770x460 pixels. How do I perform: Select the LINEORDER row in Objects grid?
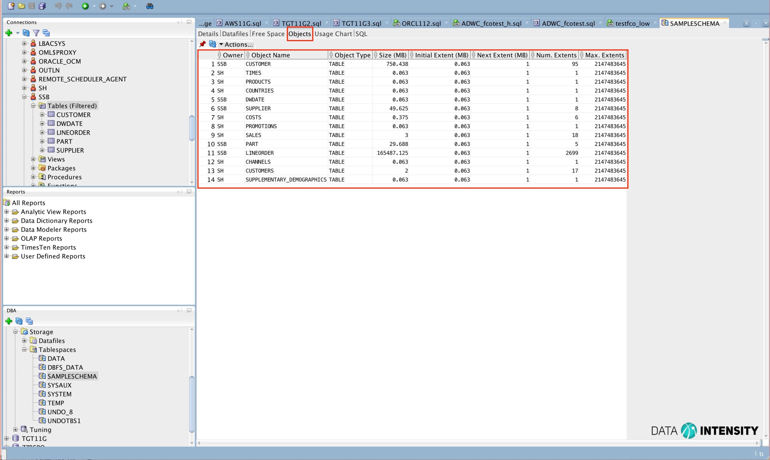pos(260,153)
